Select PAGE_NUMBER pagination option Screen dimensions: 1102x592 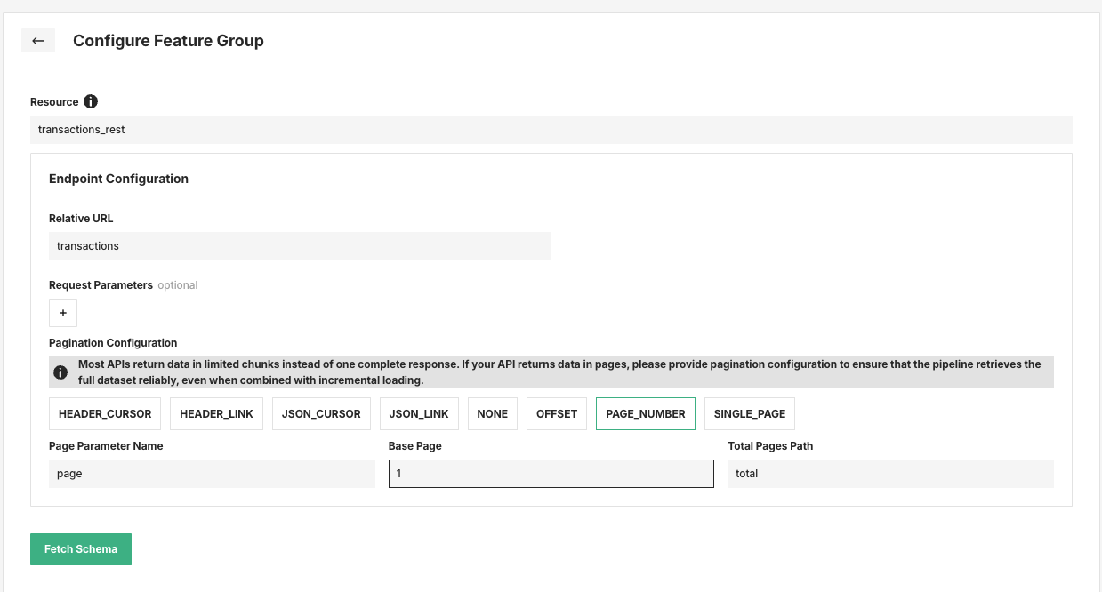pos(645,413)
